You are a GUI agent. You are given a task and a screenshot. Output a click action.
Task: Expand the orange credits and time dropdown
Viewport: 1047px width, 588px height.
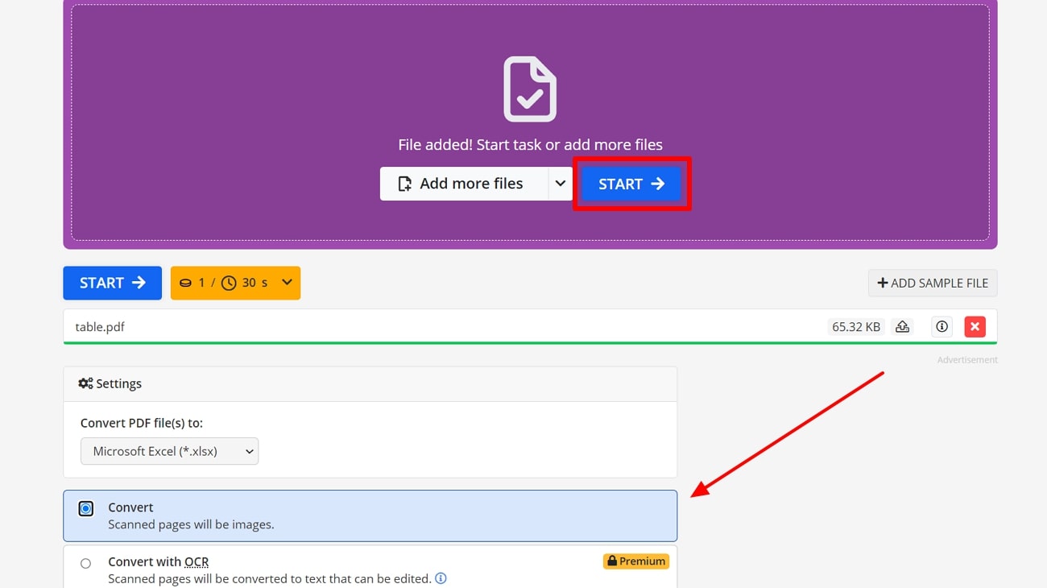click(x=235, y=283)
